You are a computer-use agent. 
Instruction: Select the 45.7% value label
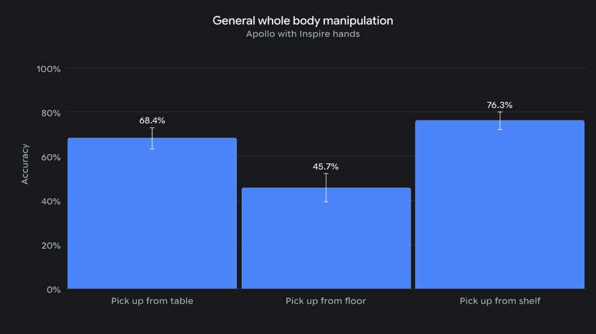click(x=326, y=167)
